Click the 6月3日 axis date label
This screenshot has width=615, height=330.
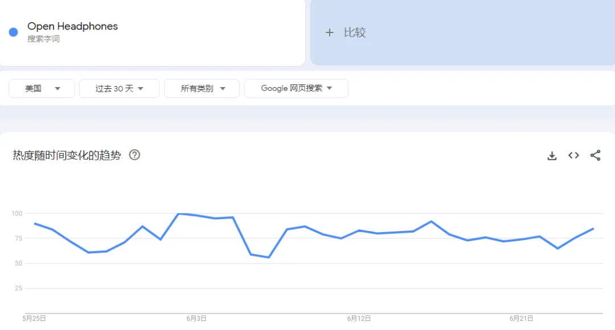pos(196,319)
